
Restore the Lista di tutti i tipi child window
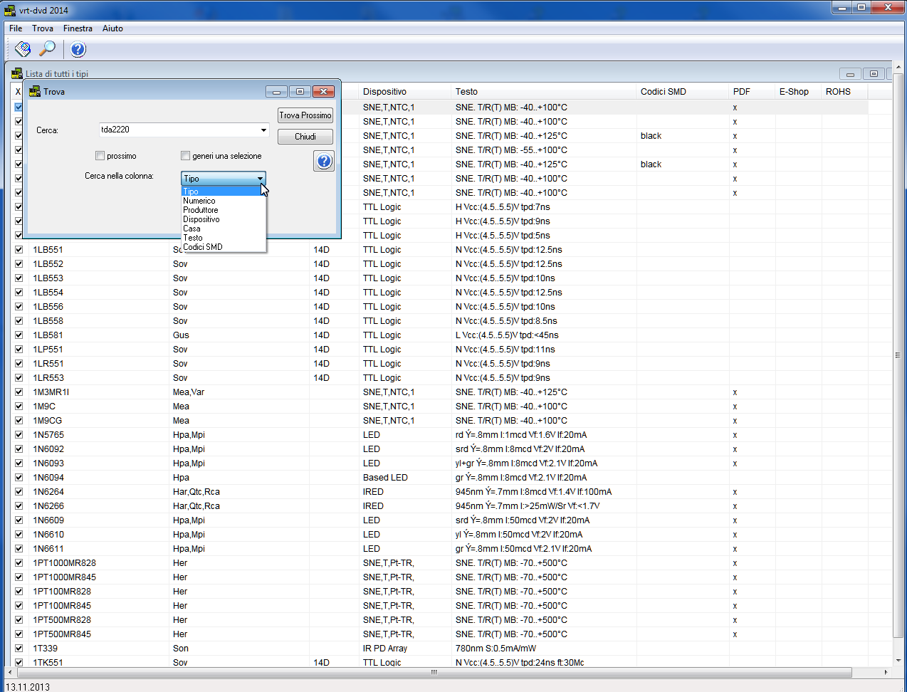pyautogui.click(x=874, y=73)
